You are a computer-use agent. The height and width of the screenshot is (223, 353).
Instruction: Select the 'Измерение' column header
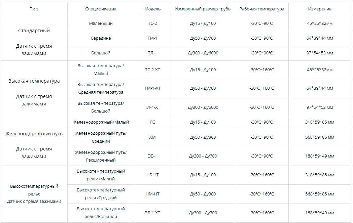coord(320,9)
